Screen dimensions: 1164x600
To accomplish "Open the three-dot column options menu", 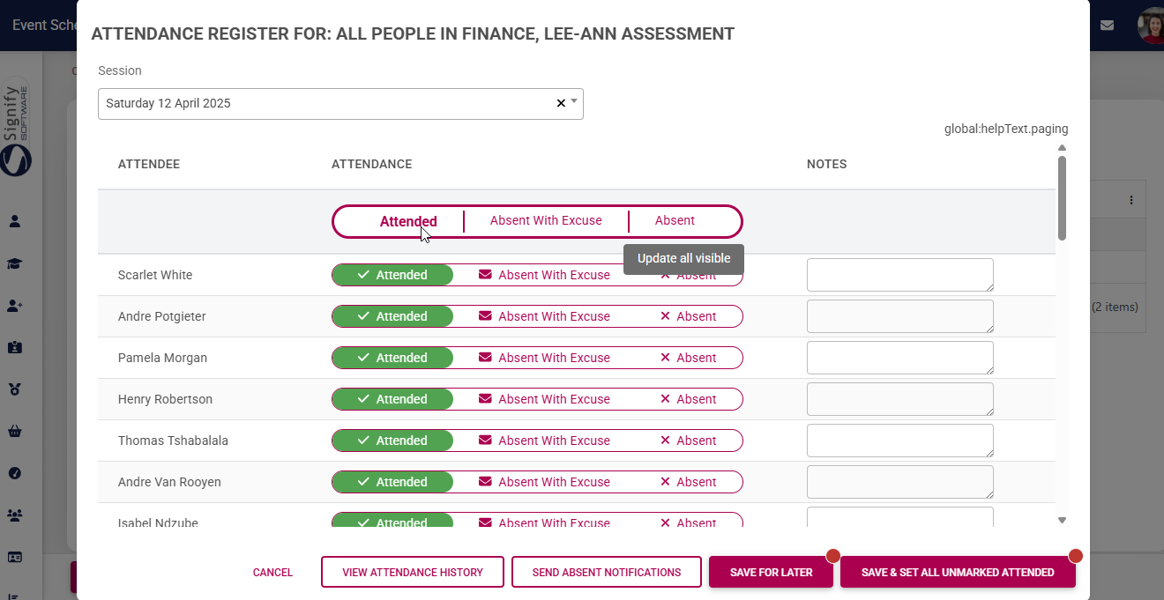I will 1131,201.
